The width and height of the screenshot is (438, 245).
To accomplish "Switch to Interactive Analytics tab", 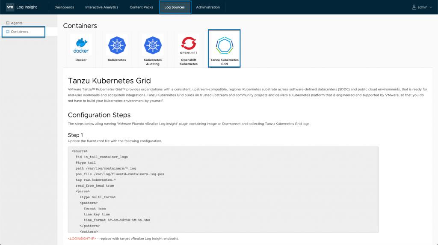I will [102, 7].
